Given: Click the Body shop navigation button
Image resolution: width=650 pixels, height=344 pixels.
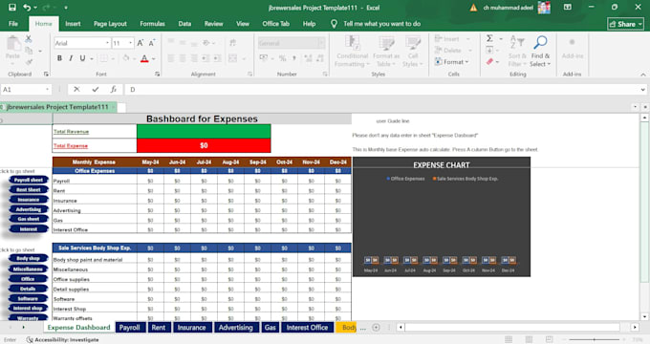Looking at the screenshot, I should point(28,259).
